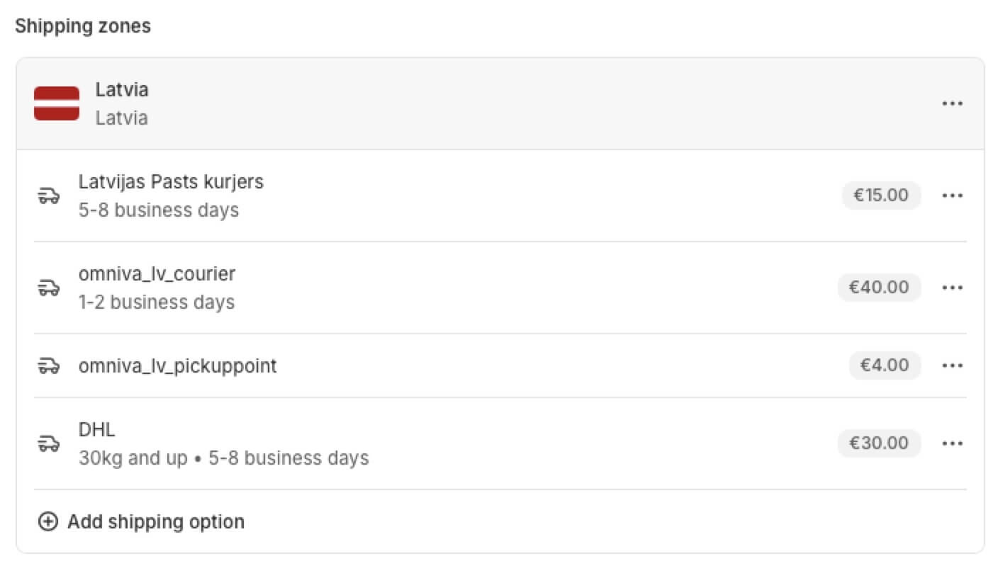Open the Latvia zone more-options menu
The height and width of the screenshot is (561, 993).
(x=952, y=103)
